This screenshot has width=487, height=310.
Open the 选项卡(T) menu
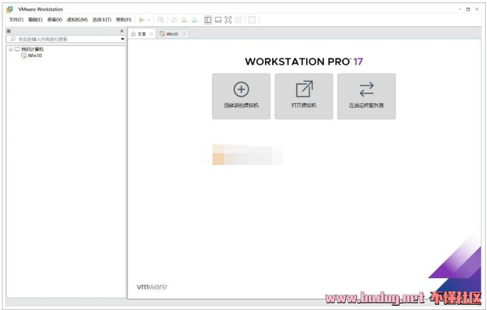tap(102, 19)
